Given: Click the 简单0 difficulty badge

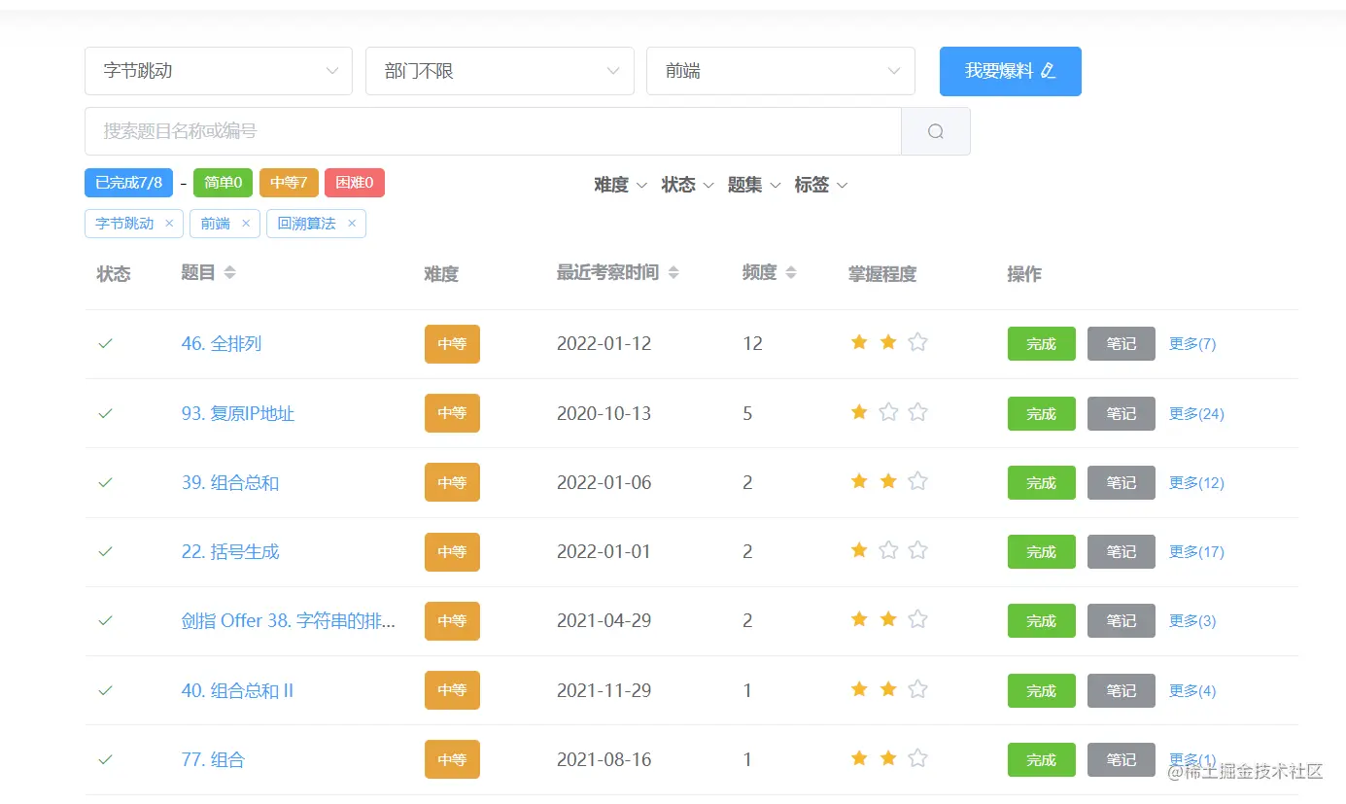Looking at the screenshot, I should tap(224, 183).
